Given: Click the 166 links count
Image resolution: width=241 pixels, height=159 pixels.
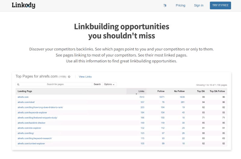Looking at the screenshot, I should 142,118.
